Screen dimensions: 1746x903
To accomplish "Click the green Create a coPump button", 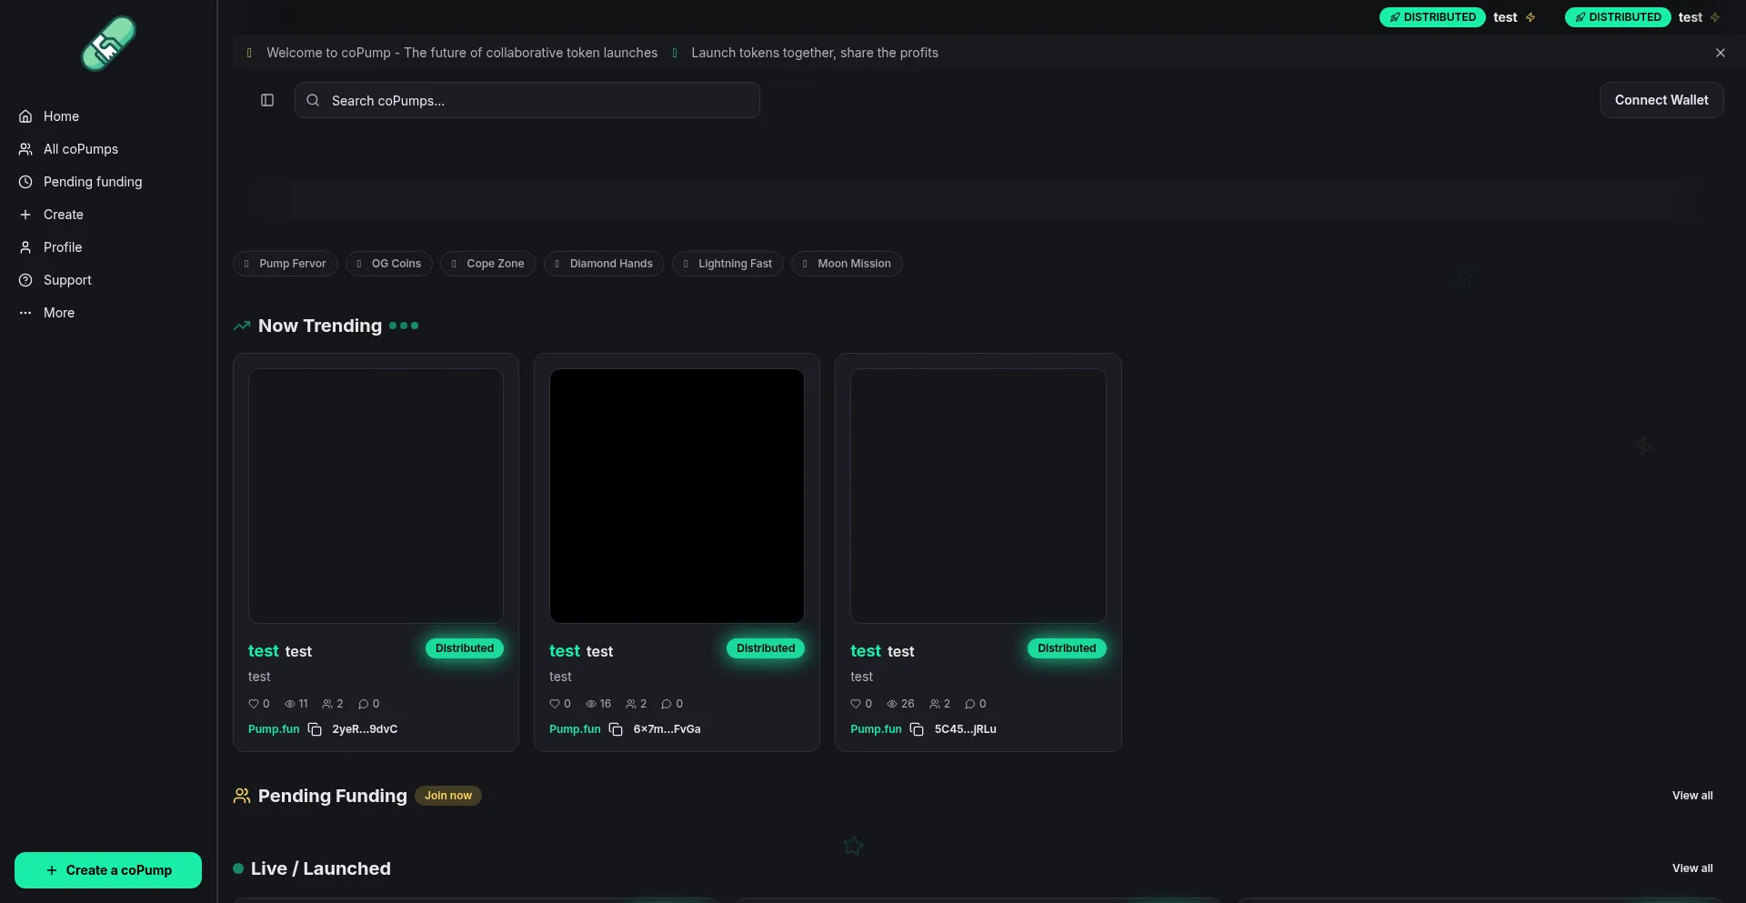I will [108, 870].
